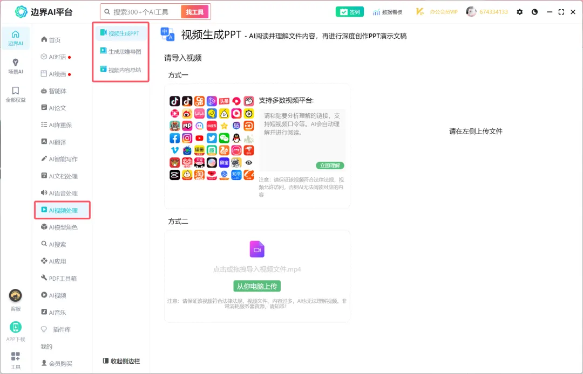Select 视频内容总结 submenu item
The height and width of the screenshot is (374, 583).
tap(121, 70)
